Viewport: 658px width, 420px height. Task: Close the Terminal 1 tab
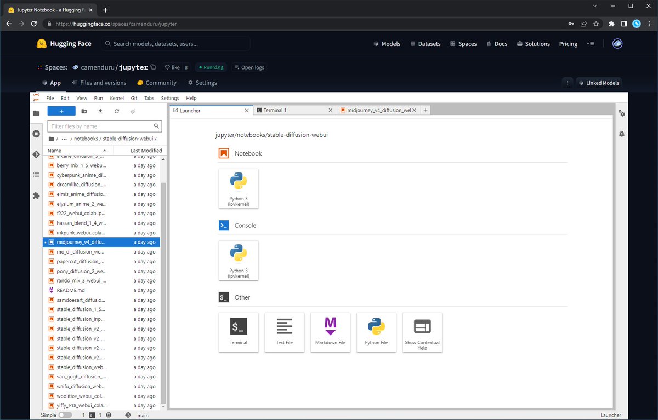(x=330, y=110)
